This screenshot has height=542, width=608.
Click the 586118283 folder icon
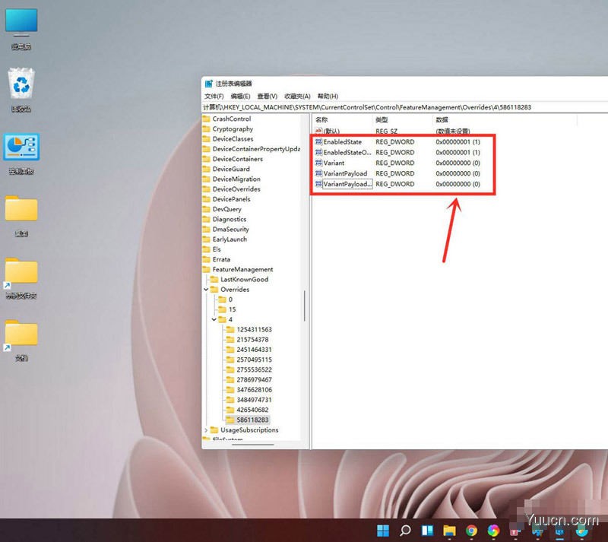tap(230, 420)
